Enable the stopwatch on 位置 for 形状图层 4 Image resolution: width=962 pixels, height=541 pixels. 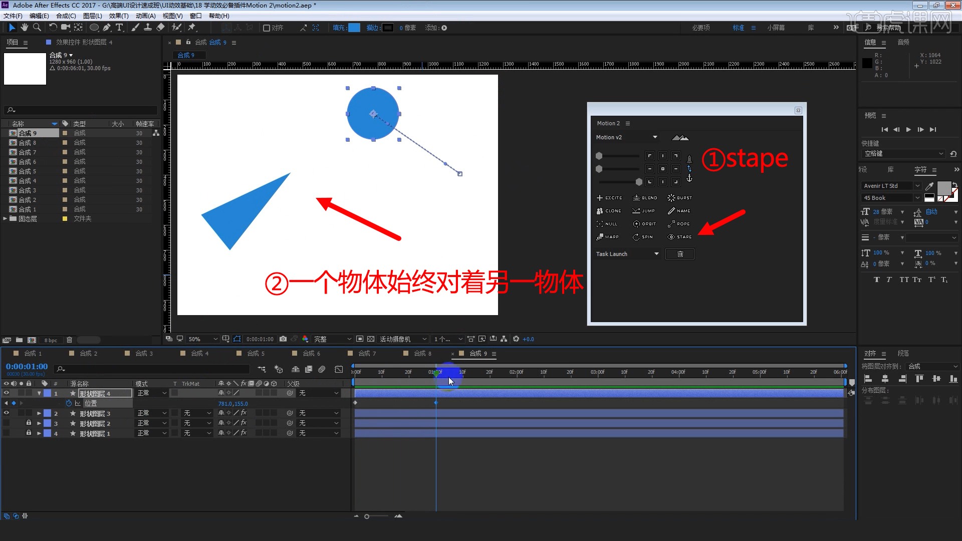coord(69,403)
